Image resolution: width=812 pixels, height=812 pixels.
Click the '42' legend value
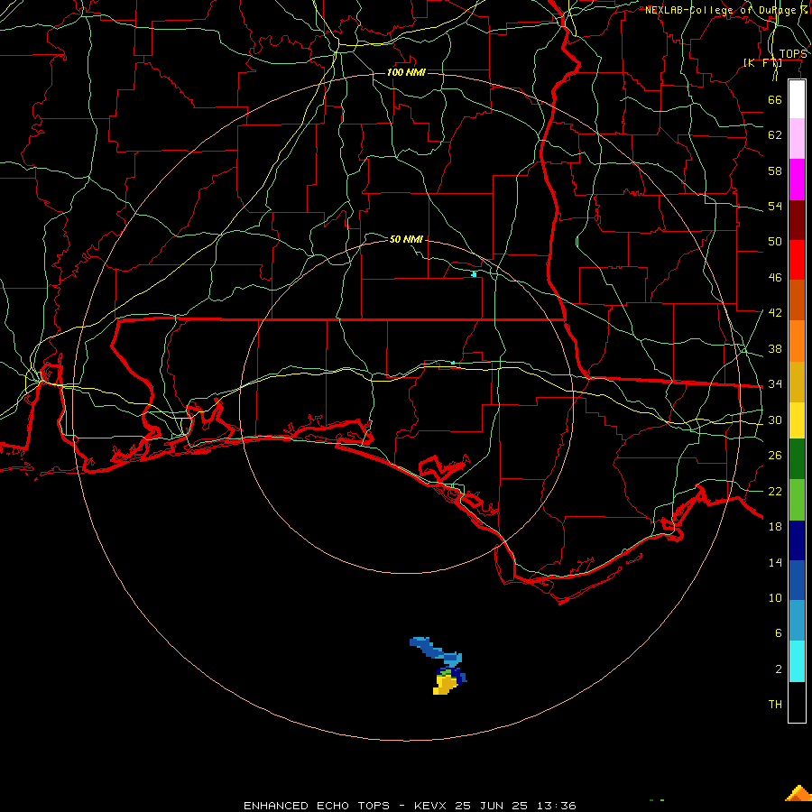[775, 313]
